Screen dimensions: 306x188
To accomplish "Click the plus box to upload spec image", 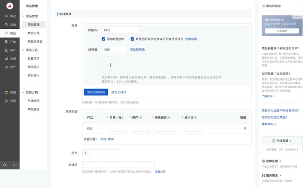I will click(x=110, y=65).
